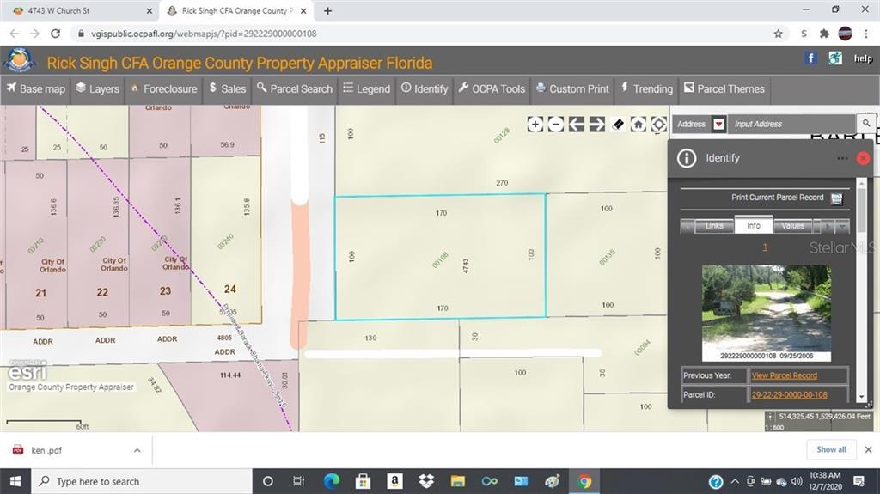The height and width of the screenshot is (494, 880).
Task: Click Show all downloads
Action: (831, 449)
